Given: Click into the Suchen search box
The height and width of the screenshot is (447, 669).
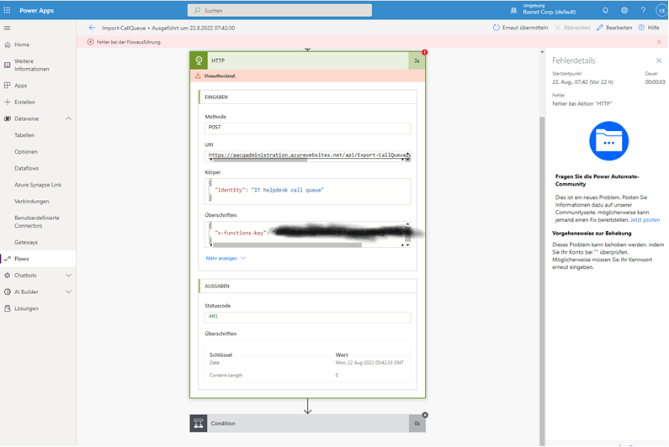Looking at the screenshot, I should [279, 10].
